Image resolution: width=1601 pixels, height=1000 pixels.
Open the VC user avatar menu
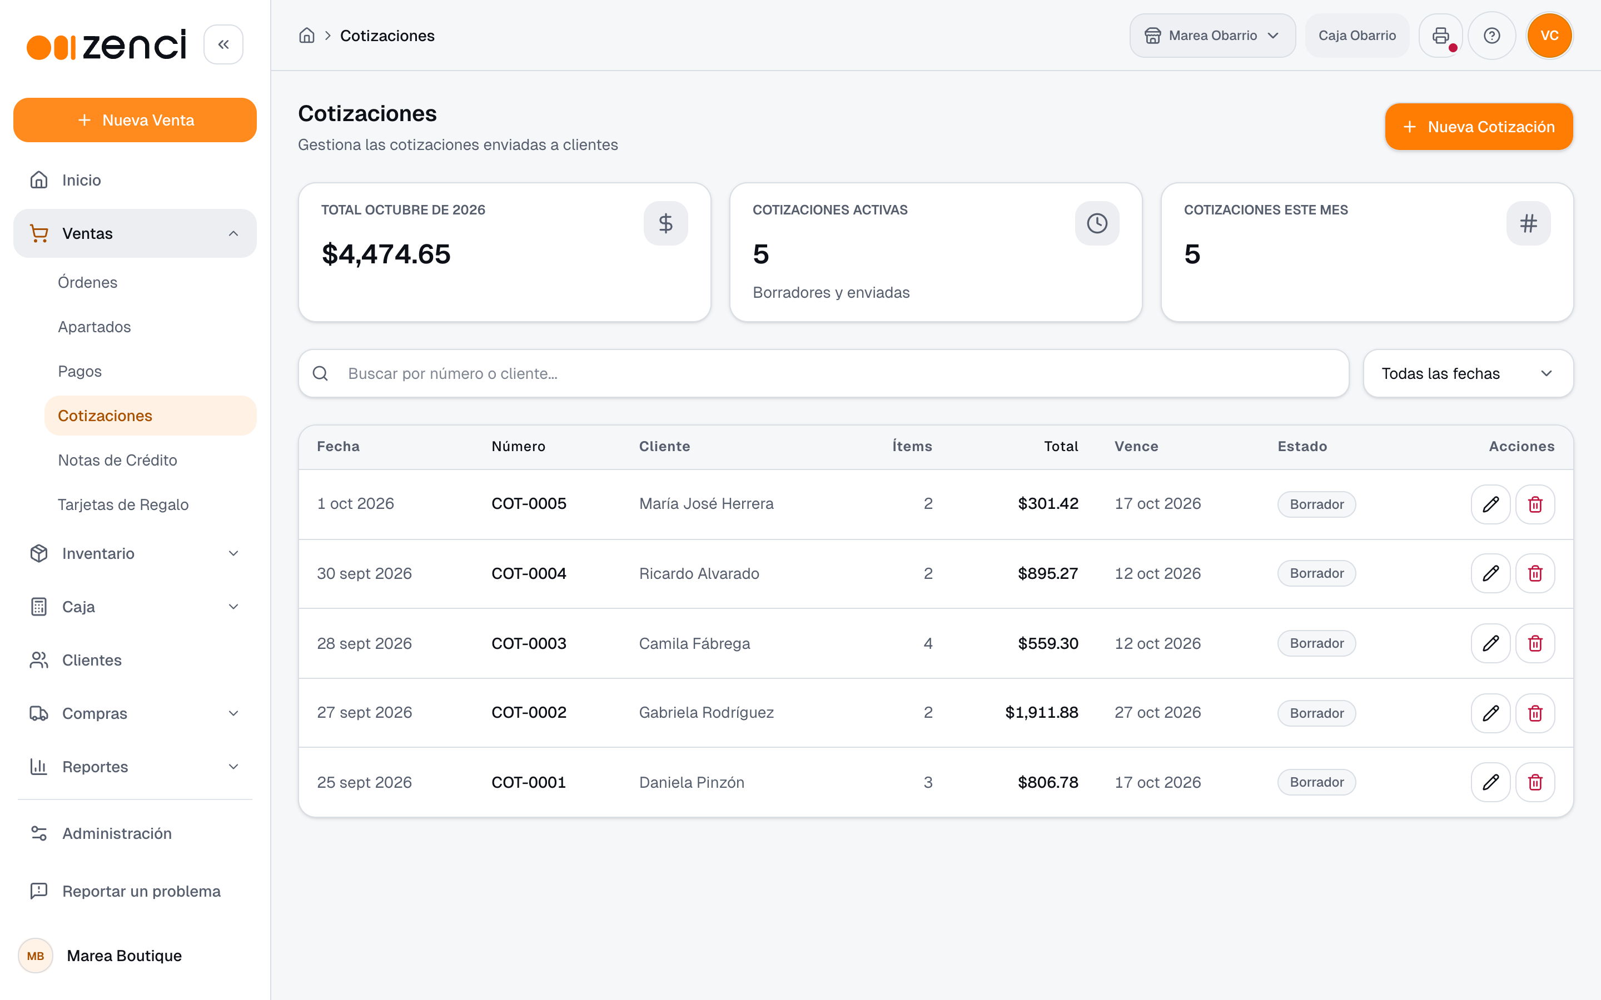[x=1549, y=36]
